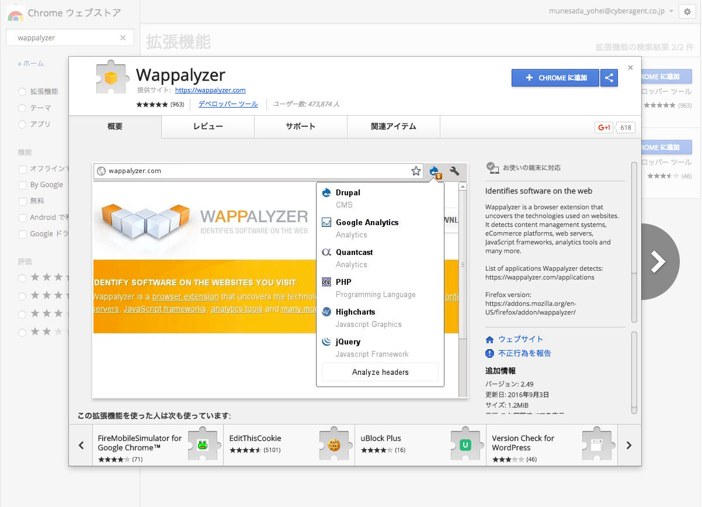Open the munesada_yohei account dropdown

pos(611,11)
